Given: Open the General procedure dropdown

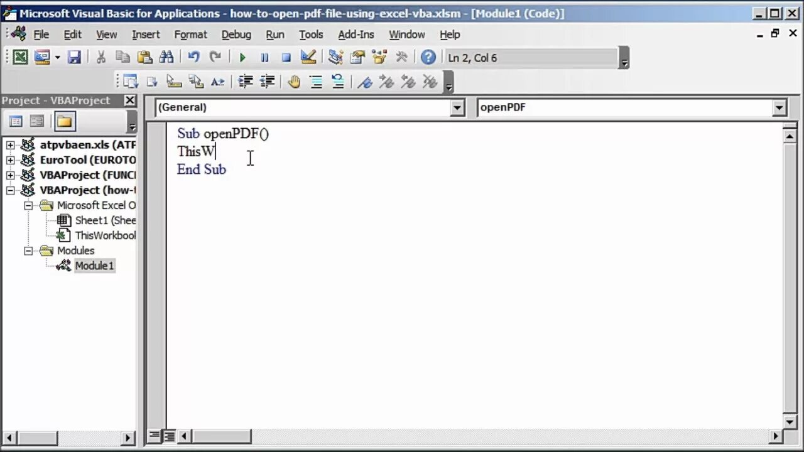Looking at the screenshot, I should [457, 107].
